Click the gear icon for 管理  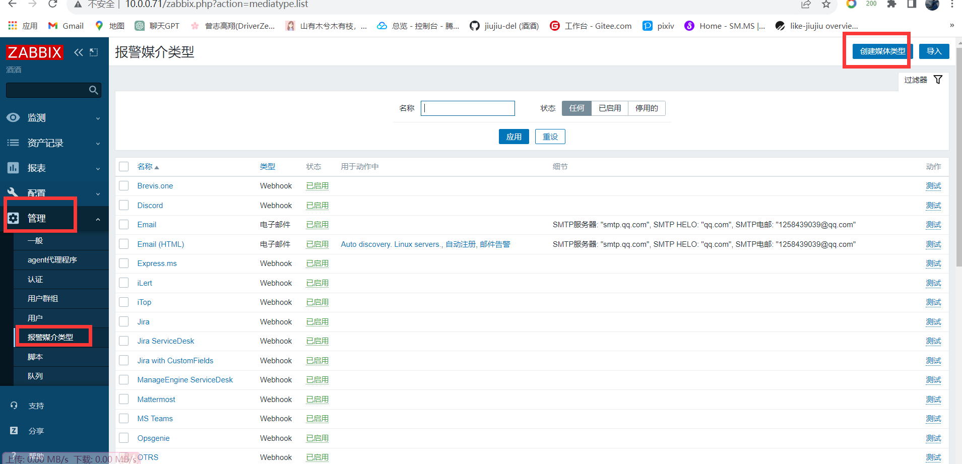tap(13, 218)
